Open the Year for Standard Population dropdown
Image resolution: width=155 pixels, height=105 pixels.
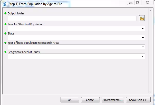(143, 29)
